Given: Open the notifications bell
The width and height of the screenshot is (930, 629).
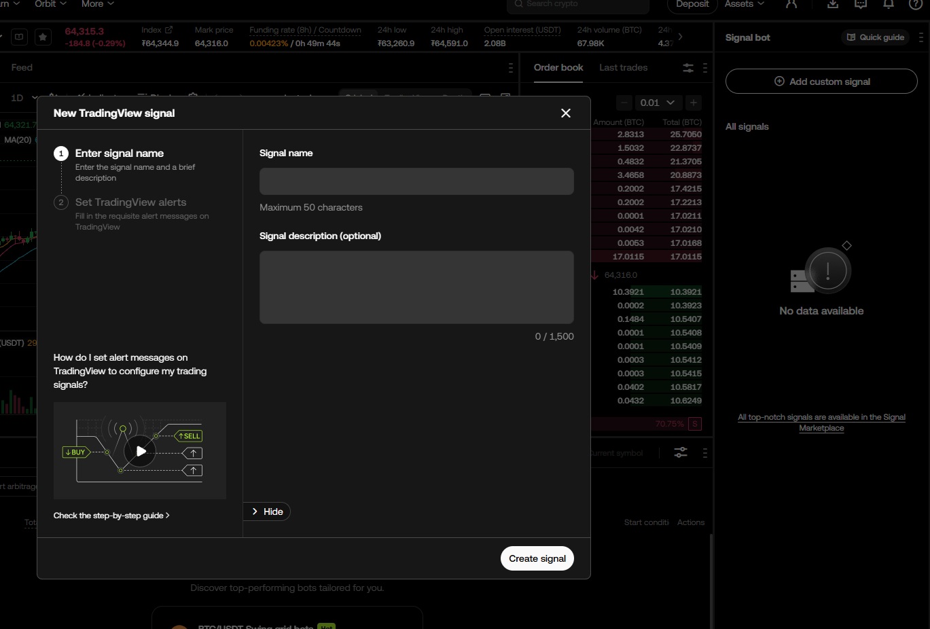Looking at the screenshot, I should point(889,4).
